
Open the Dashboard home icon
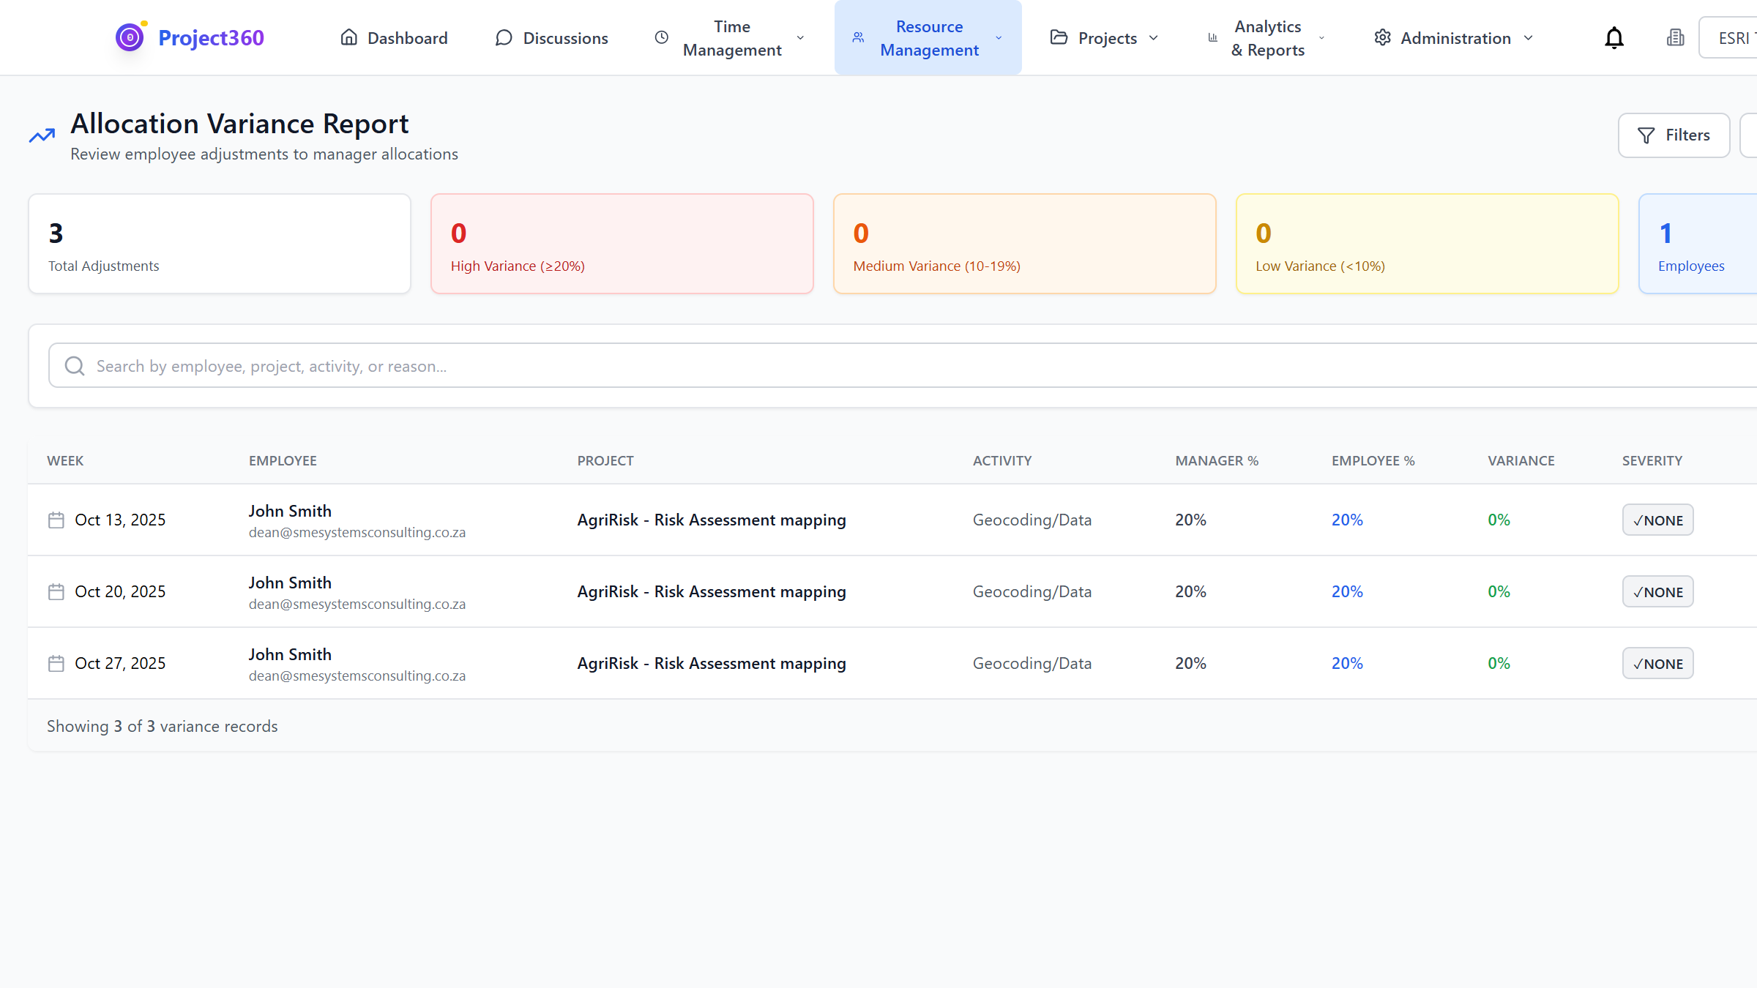tap(349, 37)
